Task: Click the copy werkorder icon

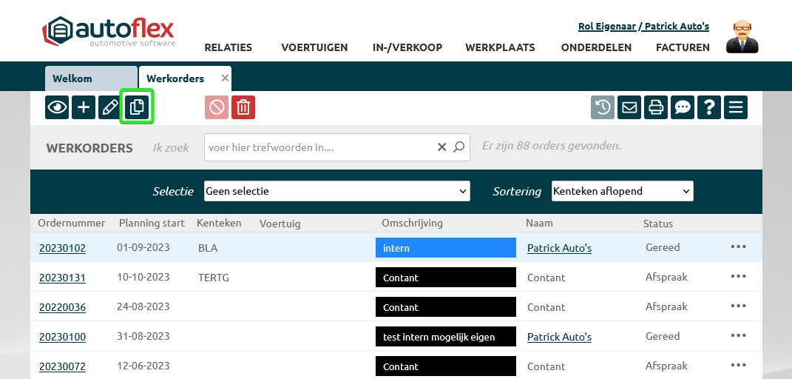Action: click(x=136, y=107)
